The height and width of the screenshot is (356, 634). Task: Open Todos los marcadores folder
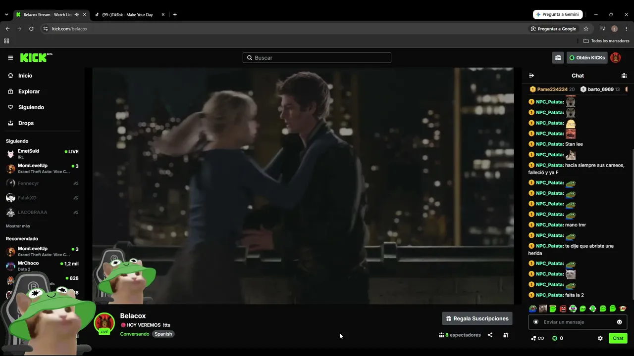606,41
